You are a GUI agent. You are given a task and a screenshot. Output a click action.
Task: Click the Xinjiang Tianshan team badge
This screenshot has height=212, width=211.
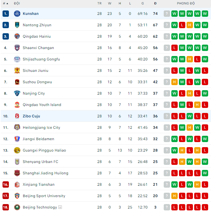[17, 184]
